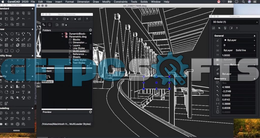Open the line color ByLayer swatch dropdown
Screen dimensions: 260x138
pyautogui.click(x=239, y=40)
